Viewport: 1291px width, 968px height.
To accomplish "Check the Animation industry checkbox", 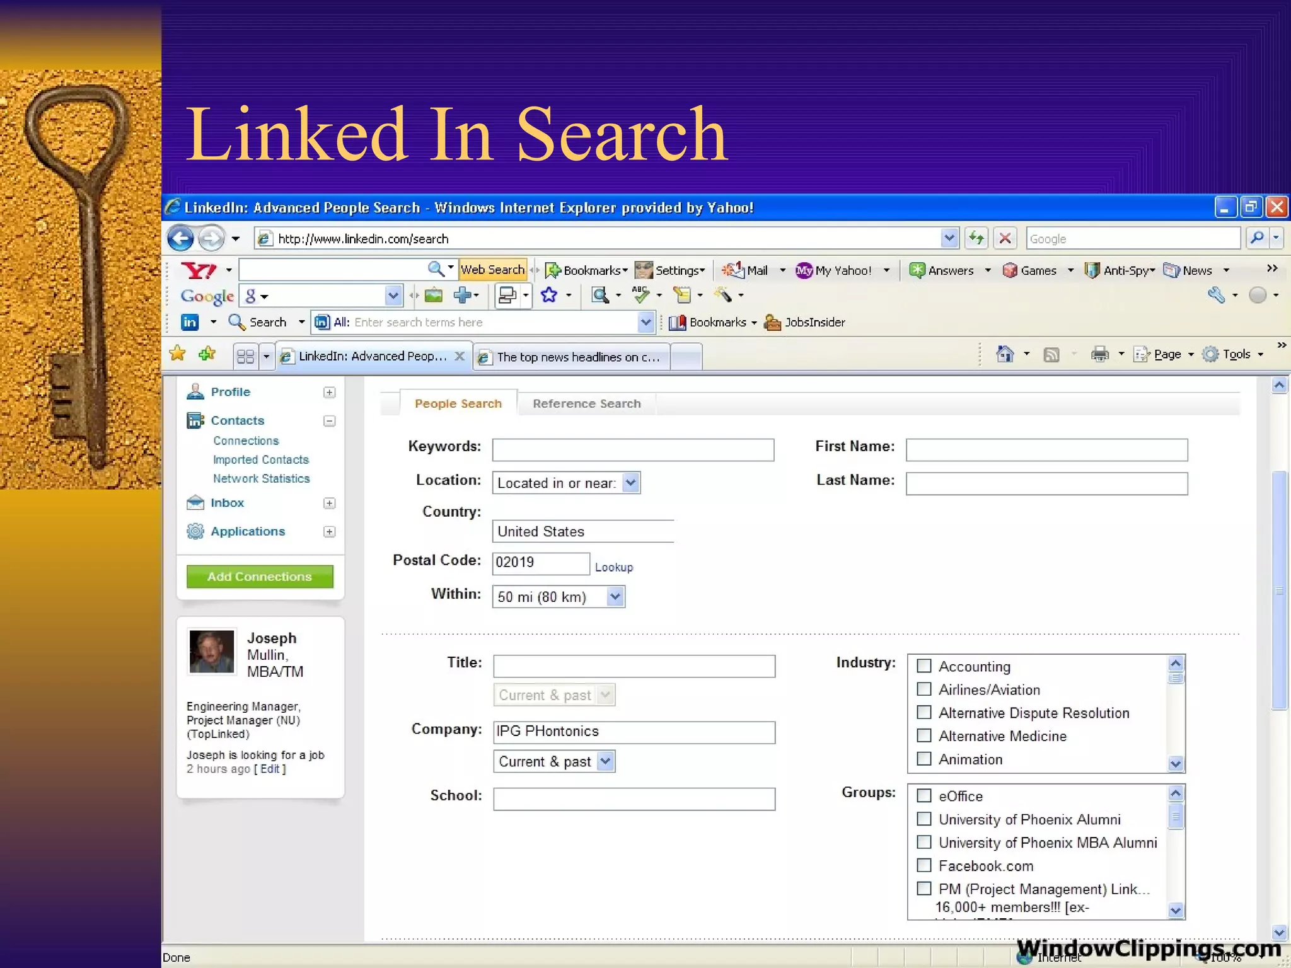I will coord(924,759).
